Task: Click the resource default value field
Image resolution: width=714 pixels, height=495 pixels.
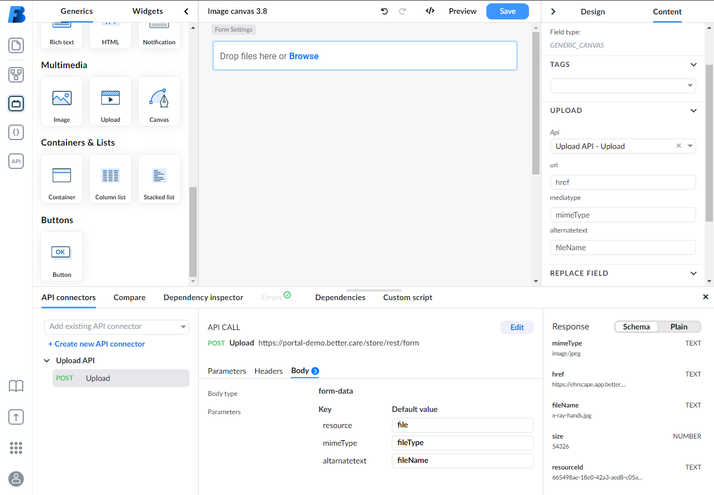Action: tap(463, 425)
